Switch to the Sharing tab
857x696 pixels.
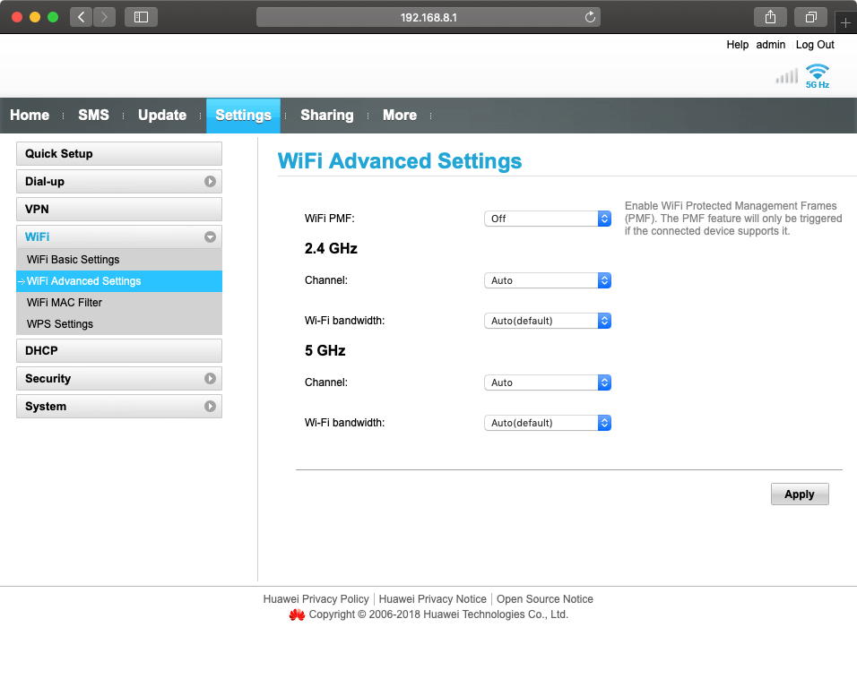326,115
